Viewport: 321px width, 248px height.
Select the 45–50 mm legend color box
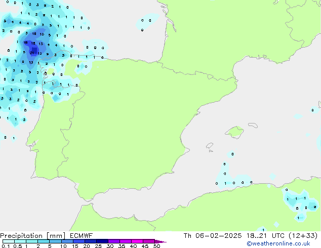coord(149,241)
